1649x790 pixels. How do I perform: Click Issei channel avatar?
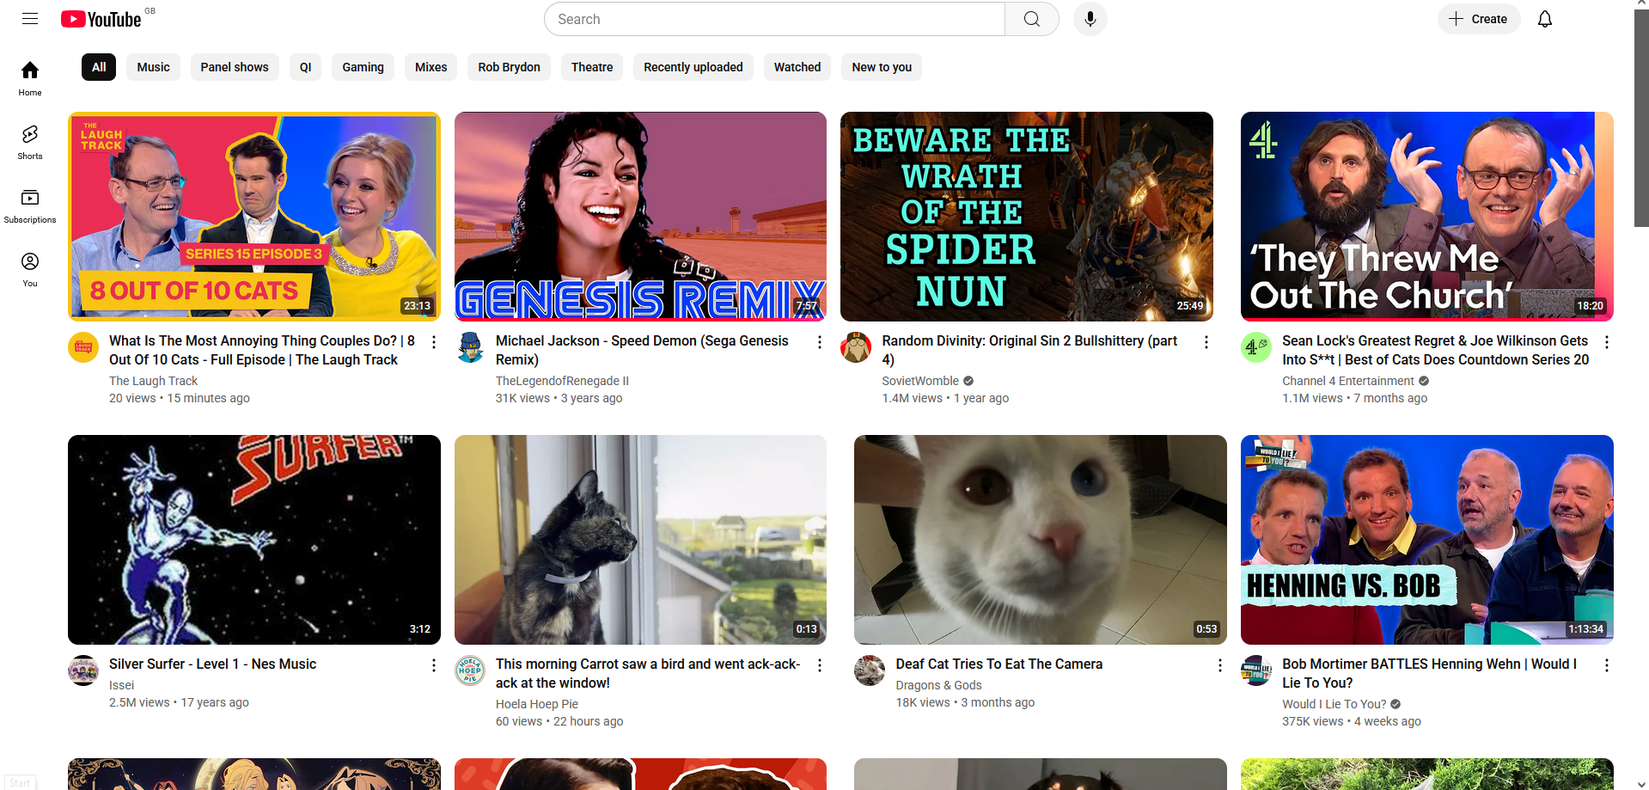click(x=83, y=671)
